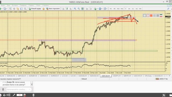Image resolution: width=172 pixels, height=97 pixels.
Task: Select the M5 timeframe button
Action: [114, 9]
